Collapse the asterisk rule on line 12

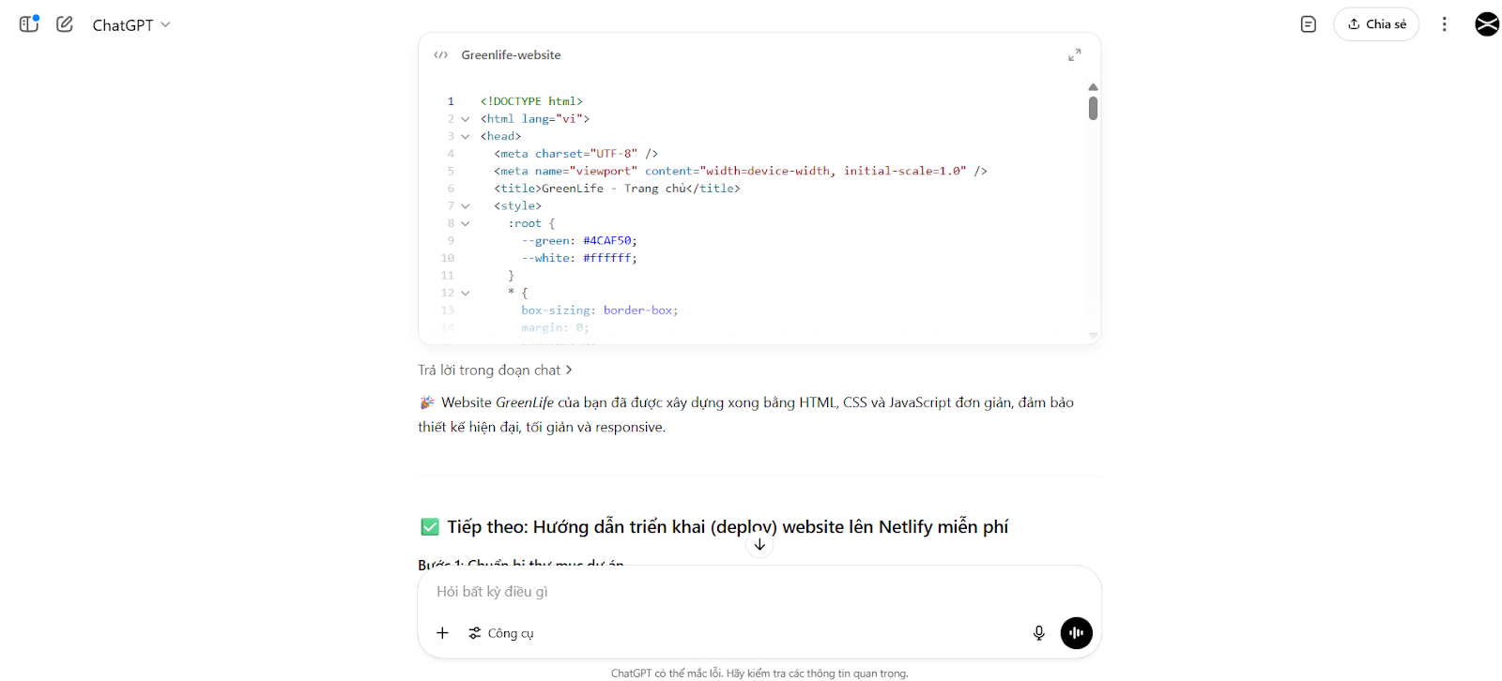[466, 294]
